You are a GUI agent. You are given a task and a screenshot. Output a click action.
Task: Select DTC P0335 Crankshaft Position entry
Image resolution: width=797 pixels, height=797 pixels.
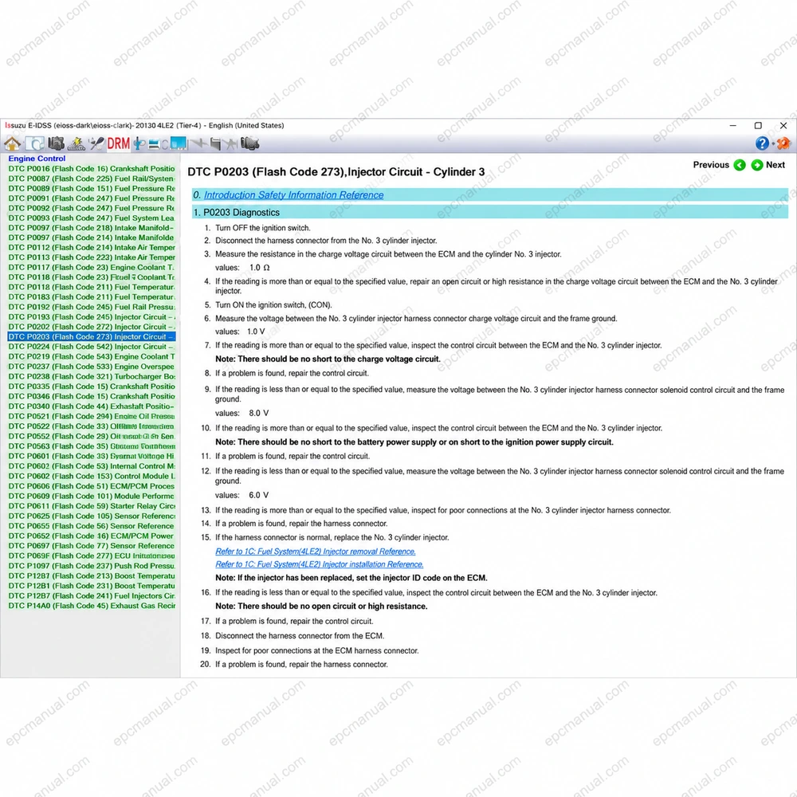click(92, 387)
